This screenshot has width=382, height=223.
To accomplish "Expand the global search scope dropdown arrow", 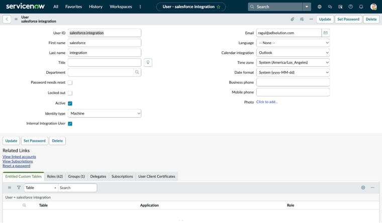I will click(307, 7).
